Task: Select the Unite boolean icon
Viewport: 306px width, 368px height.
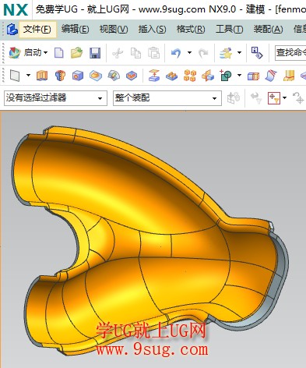Action: pos(226,76)
